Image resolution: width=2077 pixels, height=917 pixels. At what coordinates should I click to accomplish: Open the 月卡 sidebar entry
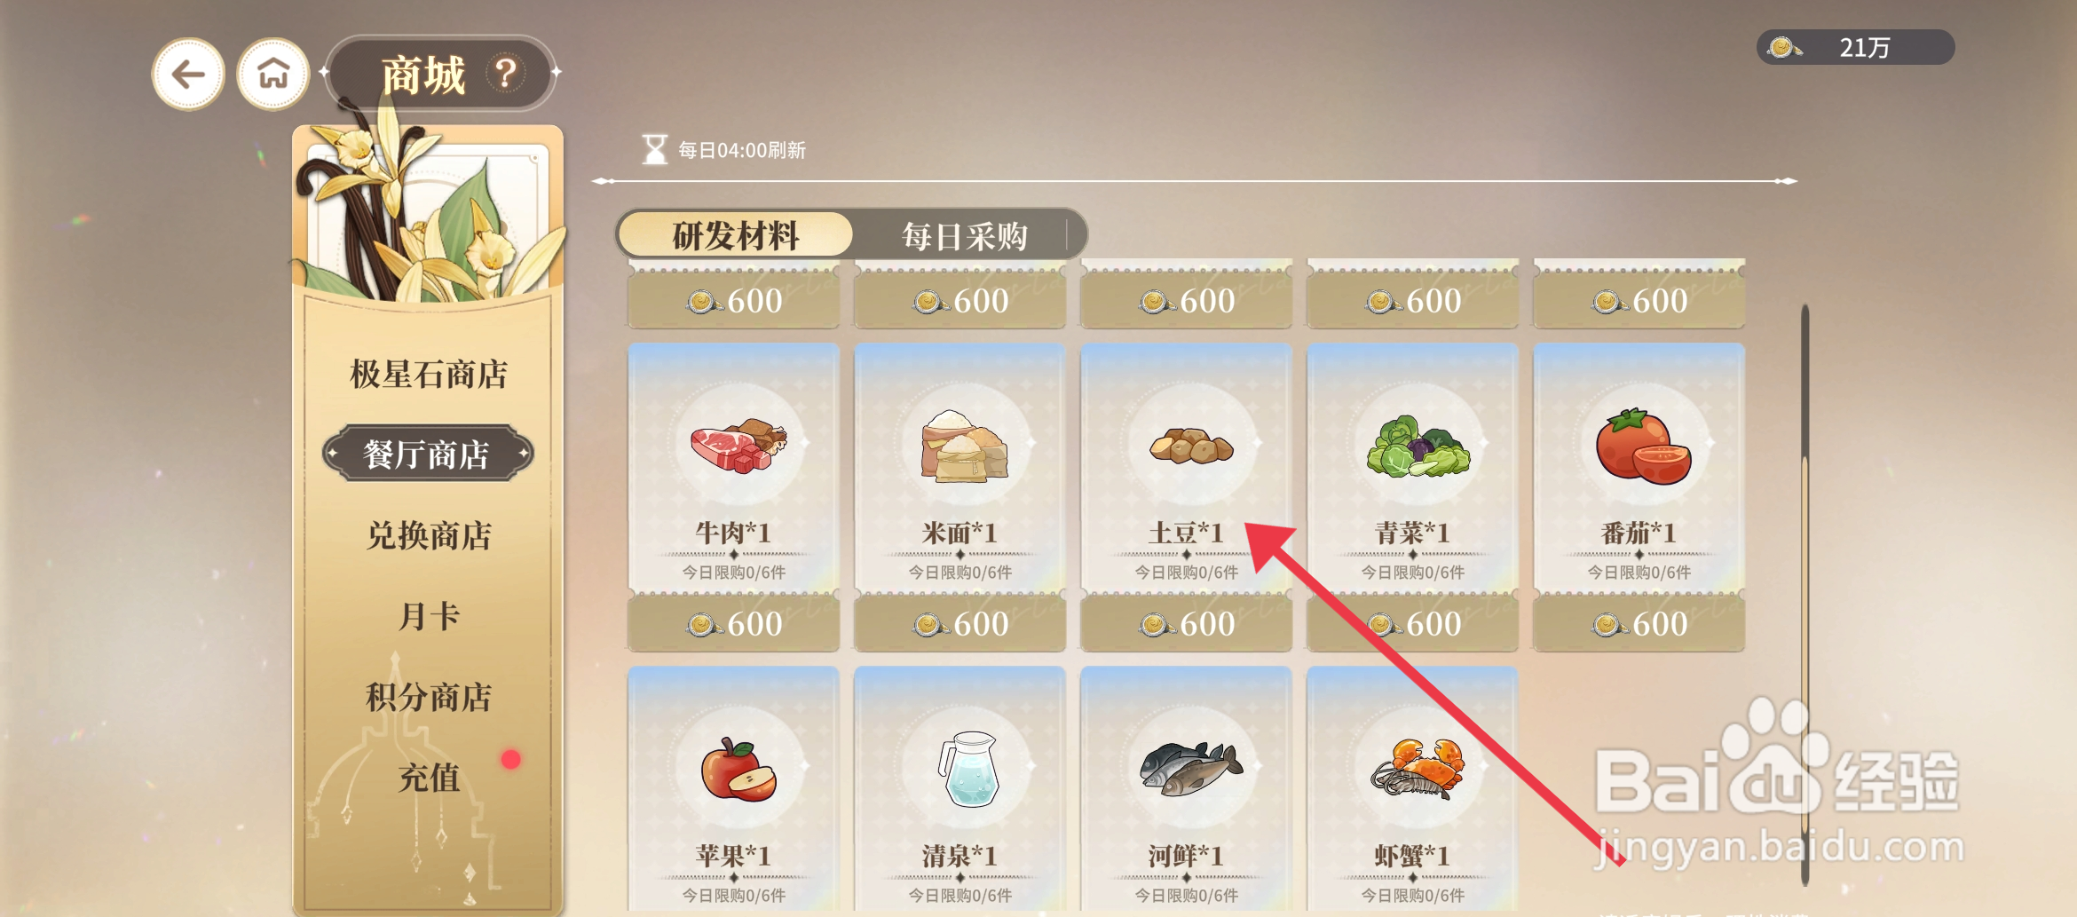click(x=429, y=616)
